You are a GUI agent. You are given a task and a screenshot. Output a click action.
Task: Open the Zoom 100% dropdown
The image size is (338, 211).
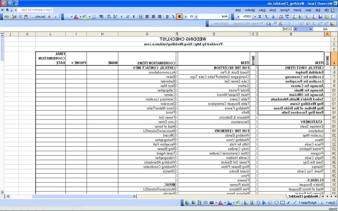click(238, 17)
